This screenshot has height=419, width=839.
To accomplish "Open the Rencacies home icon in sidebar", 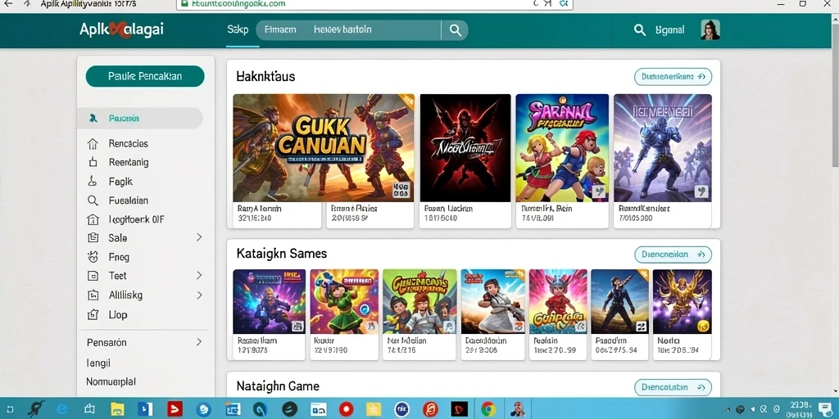I will click(93, 143).
